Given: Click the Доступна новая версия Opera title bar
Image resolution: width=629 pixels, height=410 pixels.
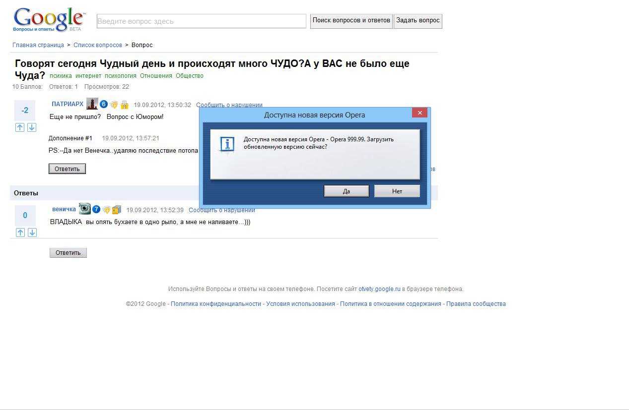Looking at the screenshot, I should tap(314, 115).
